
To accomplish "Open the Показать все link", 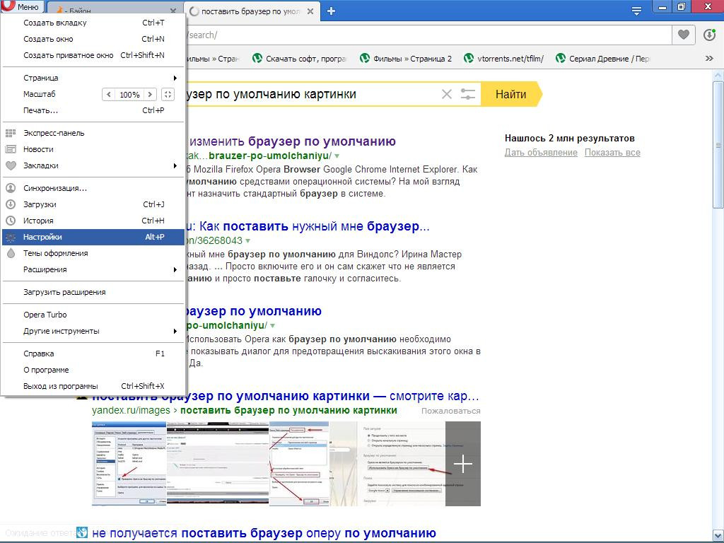I will (612, 153).
